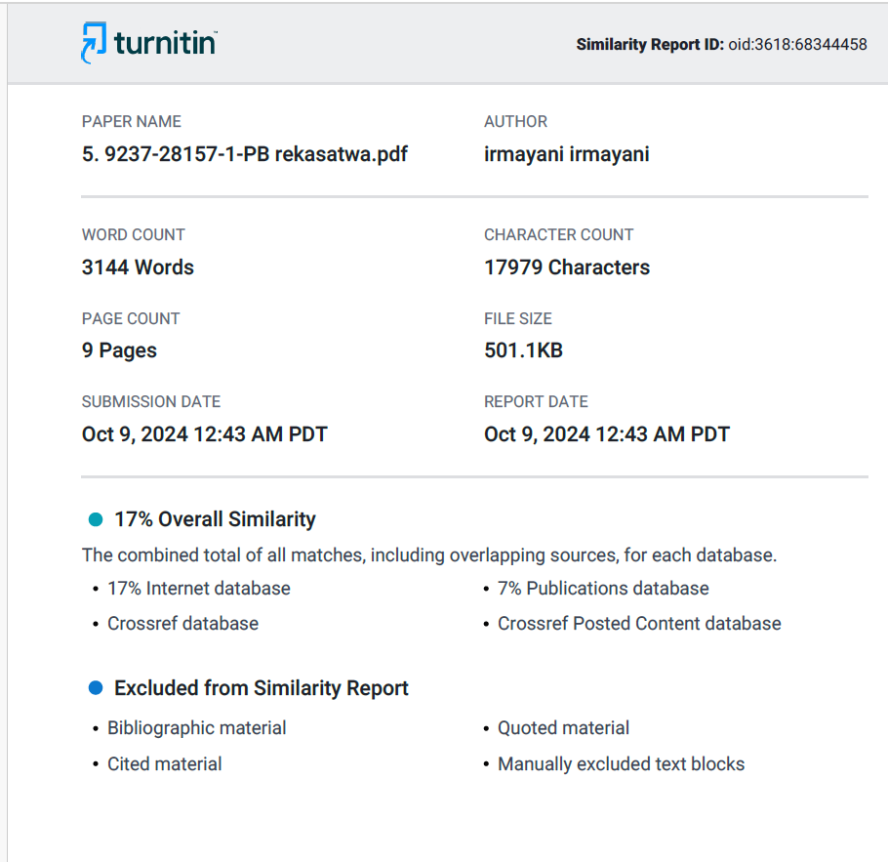Click author name 'irmayani irmayani'

click(566, 154)
